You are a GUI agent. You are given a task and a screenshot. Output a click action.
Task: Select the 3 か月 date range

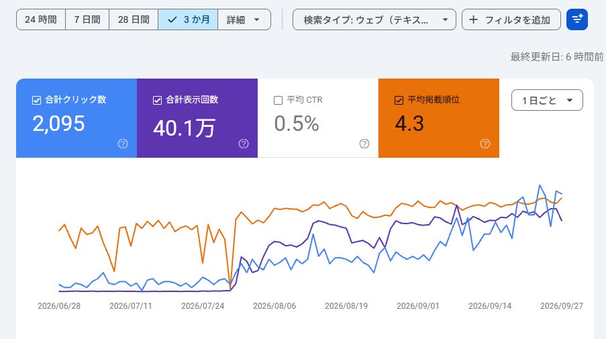point(188,19)
